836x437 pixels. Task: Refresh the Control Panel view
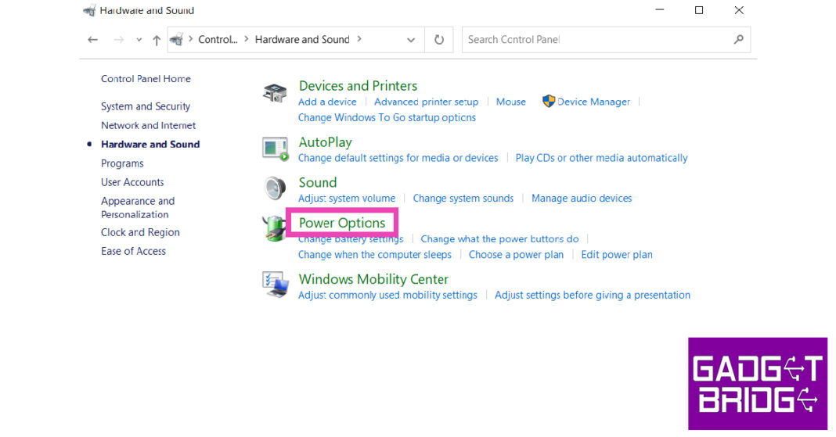[439, 40]
